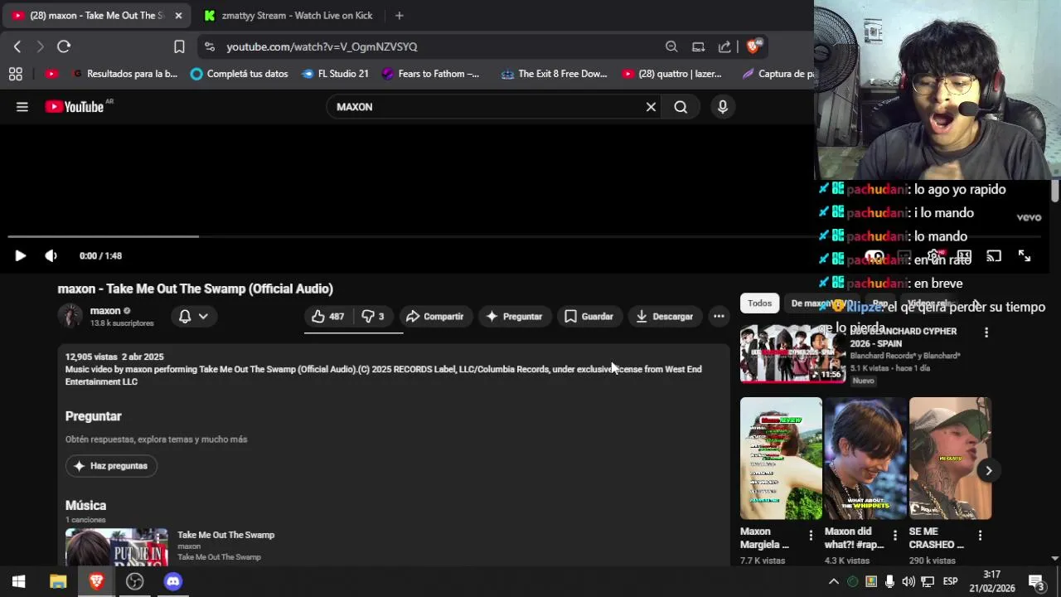Open the 'Maxon did what?!' short

tap(865, 459)
